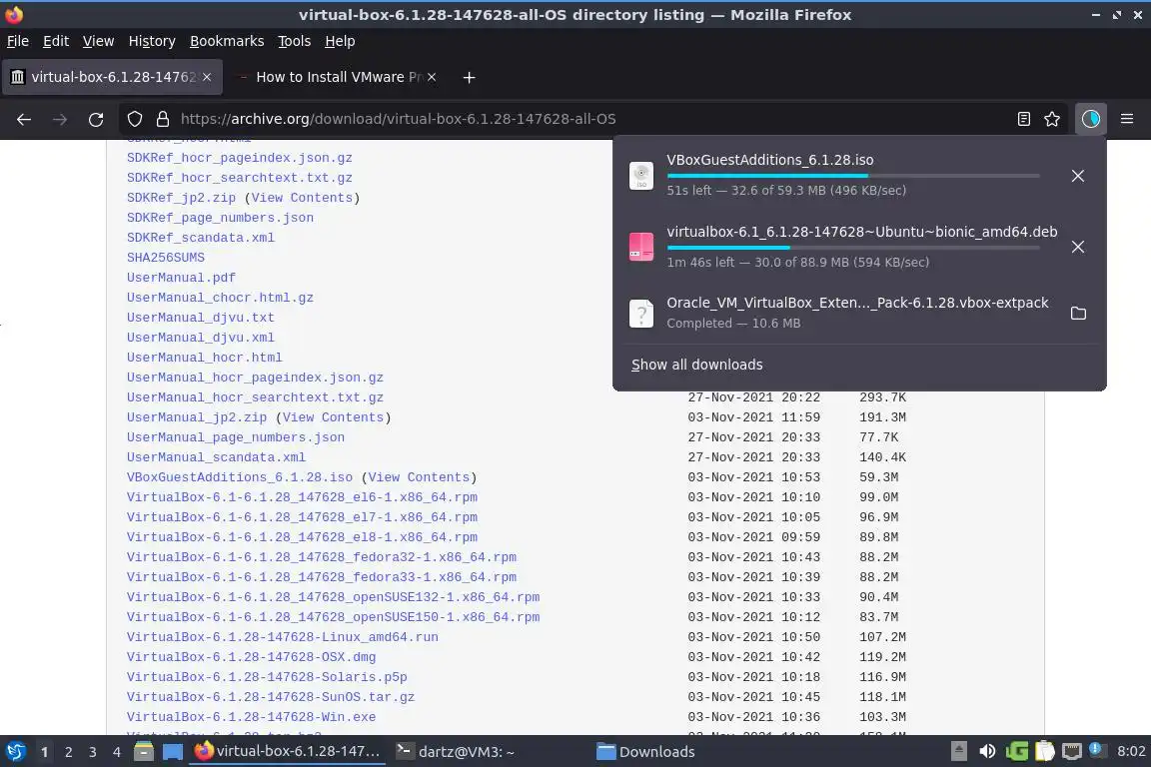This screenshot has width=1151, height=767.
Task: Open the File menu
Action: coord(18,41)
